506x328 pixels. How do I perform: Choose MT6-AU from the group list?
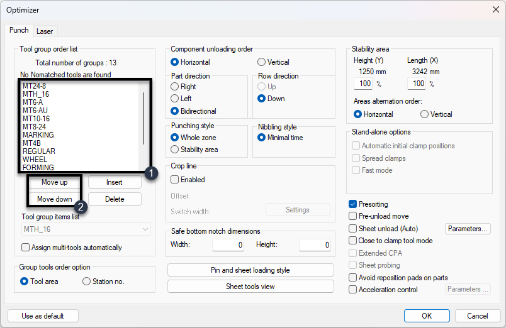pyautogui.click(x=35, y=111)
